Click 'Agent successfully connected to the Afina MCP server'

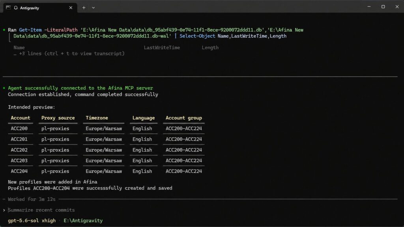pos(80,88)
